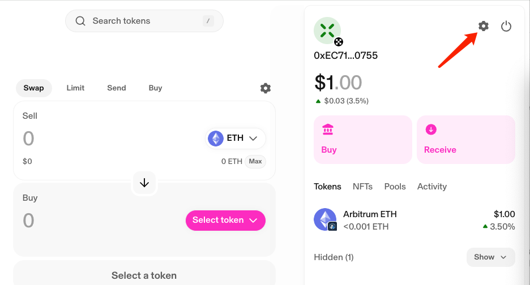Screen dimensions: 530x285
Task: Click the Receive button
Action: click(465, 140)
